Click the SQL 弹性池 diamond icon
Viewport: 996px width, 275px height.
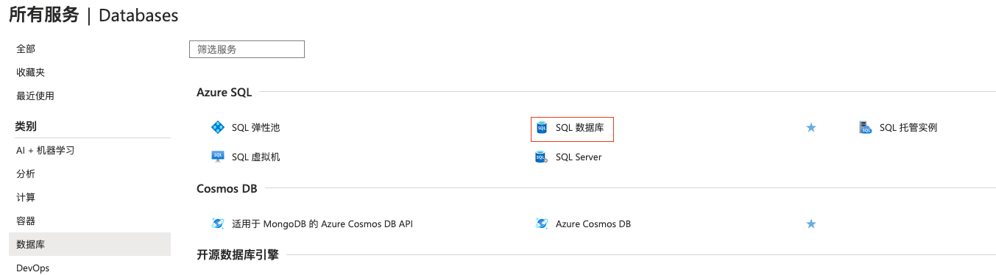coord(217,127)
